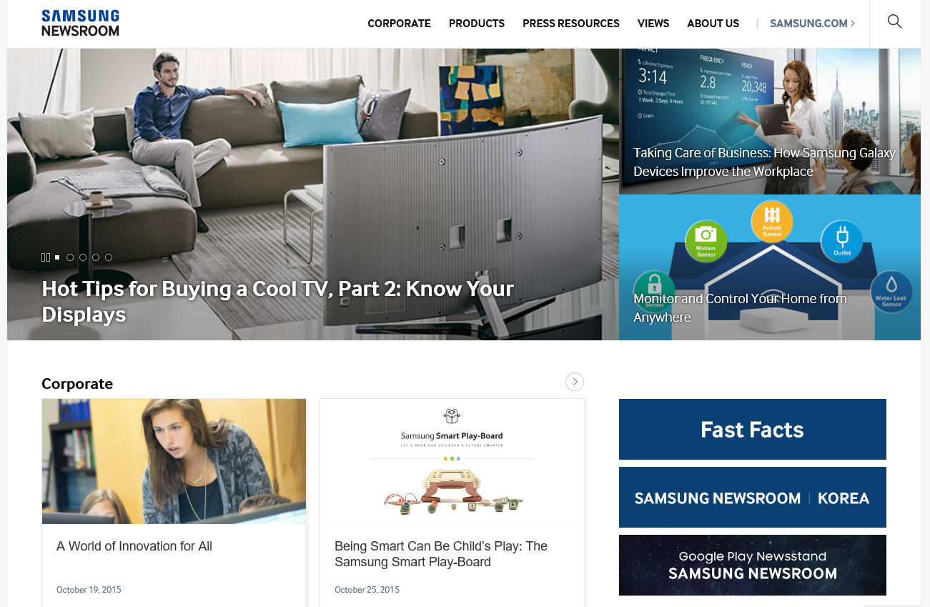Click the Samsung Newsroom logo
Image resolution: width=930 pixels, height=607 pixels.
tap(80, 23)
